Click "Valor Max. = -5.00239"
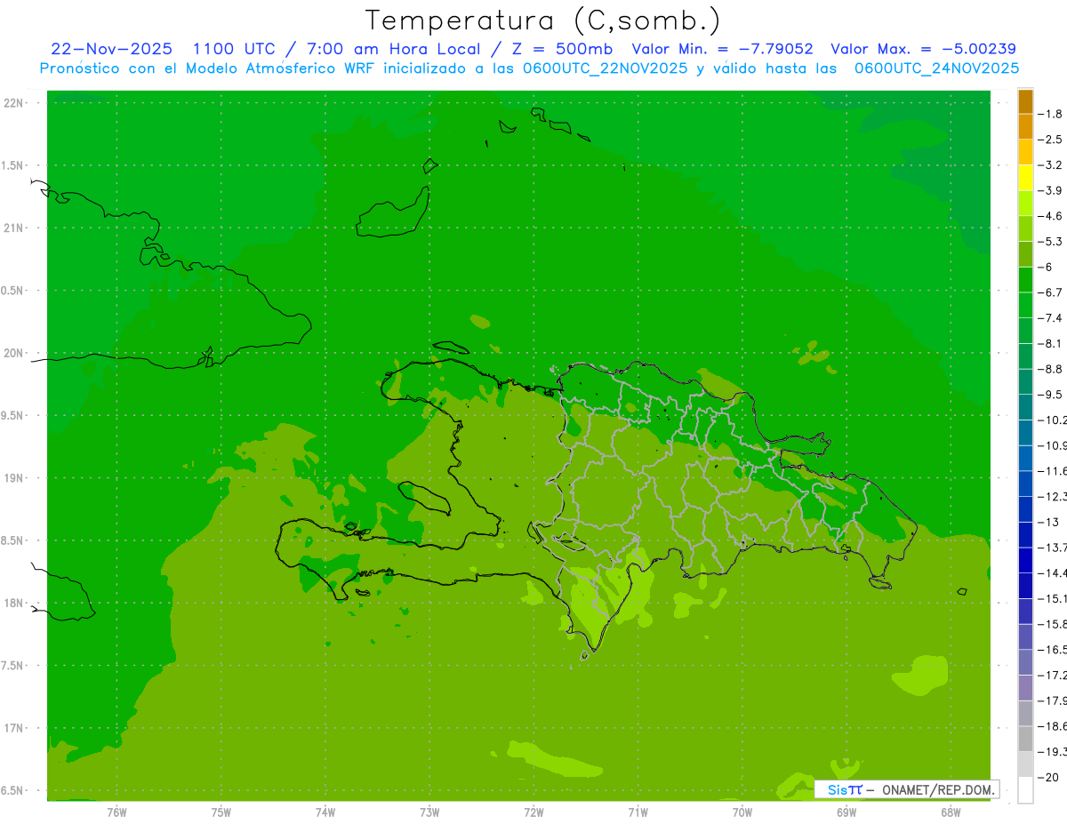1067x824 pixels. (x=924, y=49)
